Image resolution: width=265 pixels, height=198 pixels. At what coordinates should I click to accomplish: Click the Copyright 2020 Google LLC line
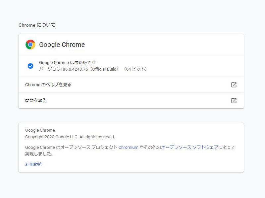(x=70, y=137)
